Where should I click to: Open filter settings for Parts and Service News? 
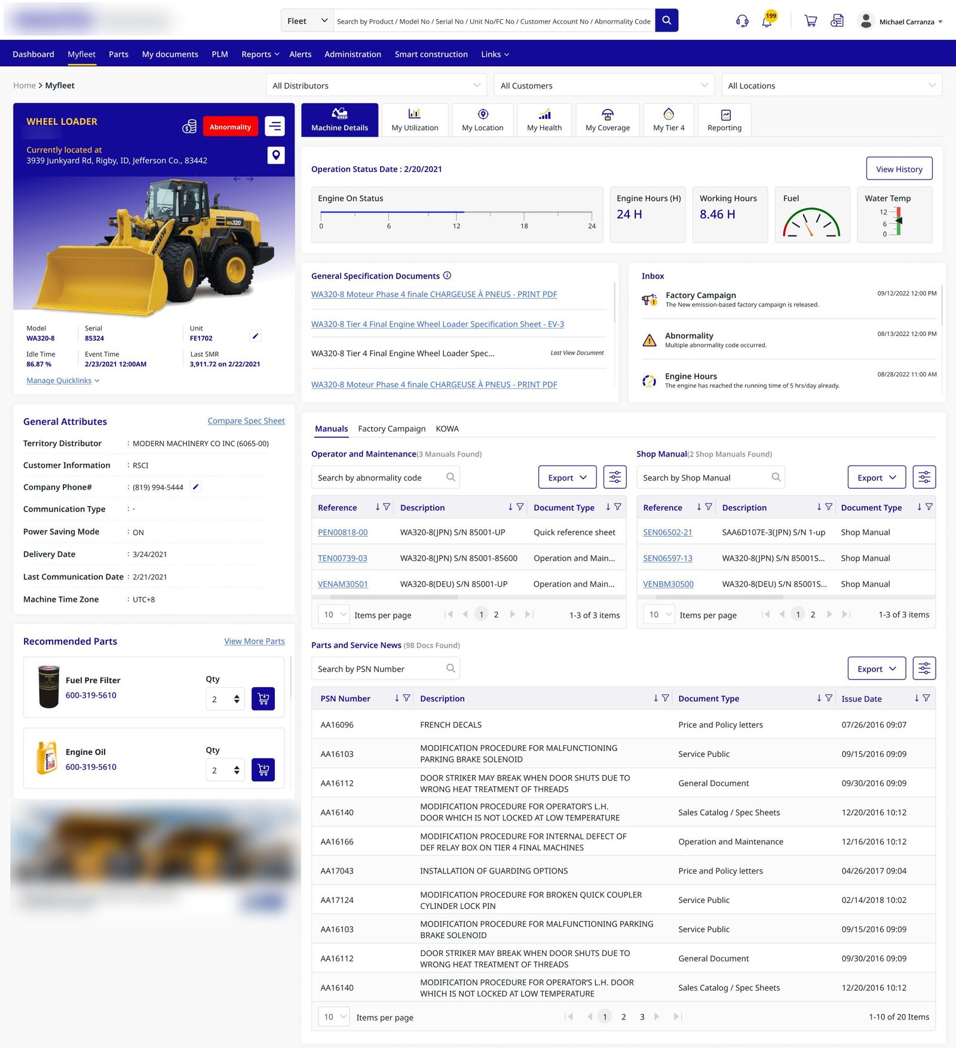tap(924, 669)
